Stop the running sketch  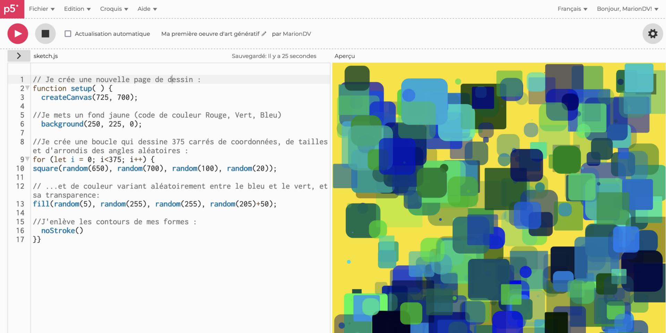point(45,34)
